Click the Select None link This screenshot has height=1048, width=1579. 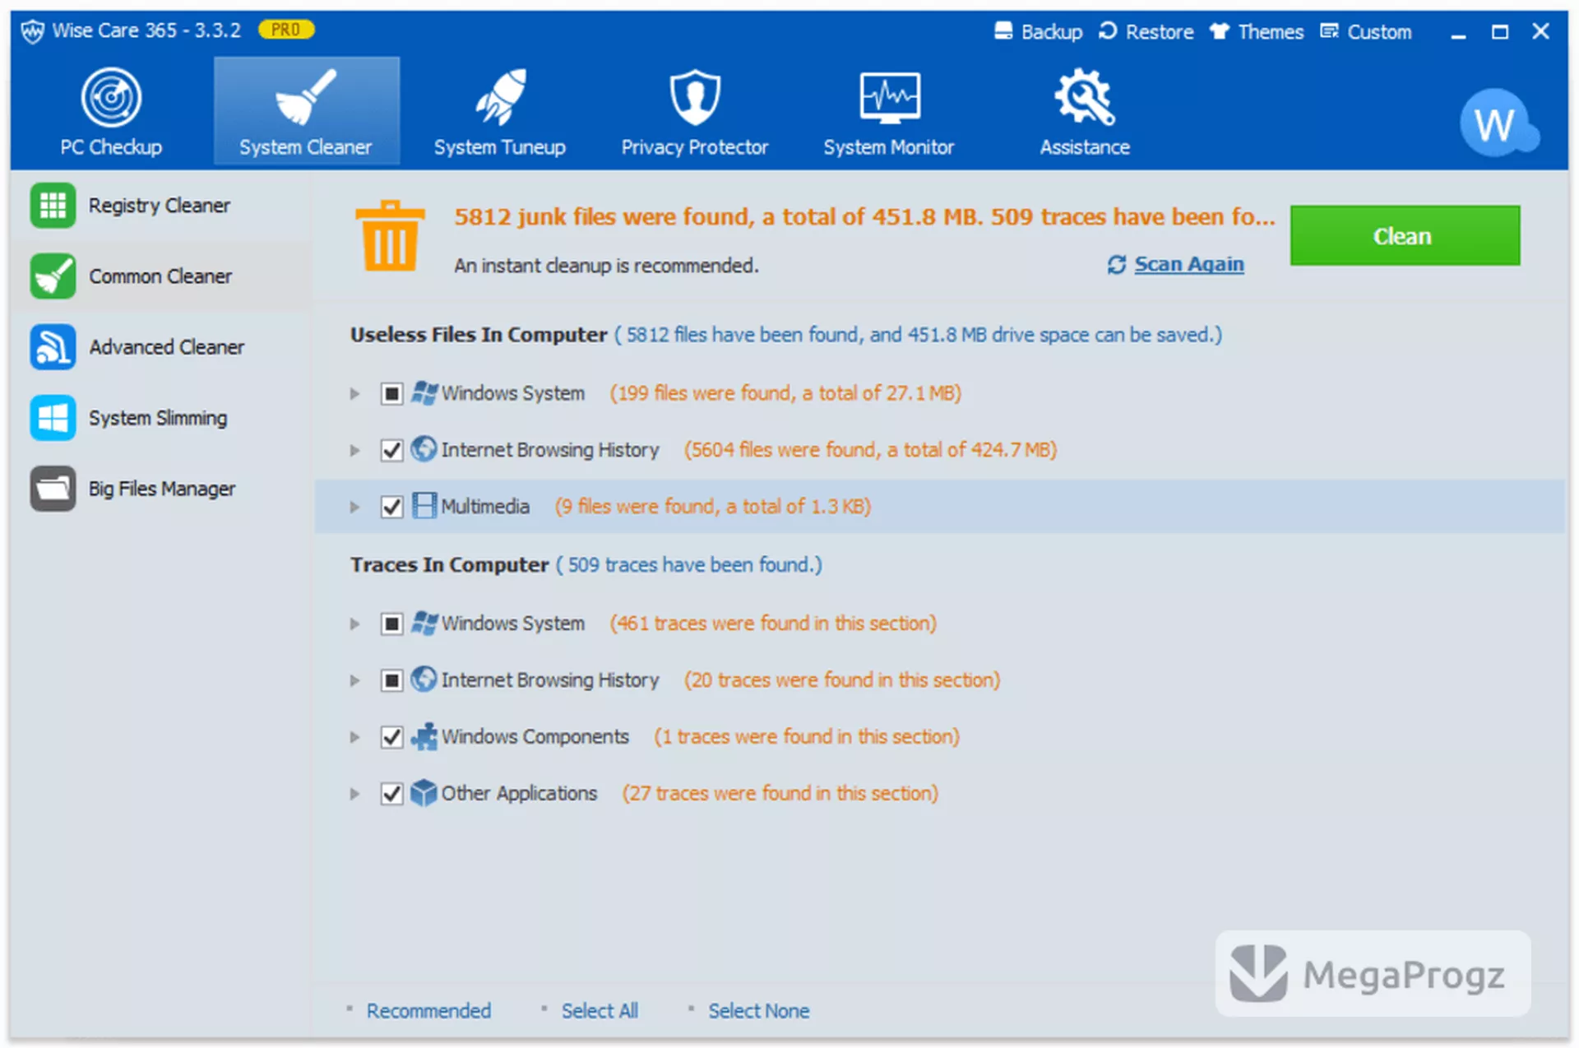tap(759, 1010)
